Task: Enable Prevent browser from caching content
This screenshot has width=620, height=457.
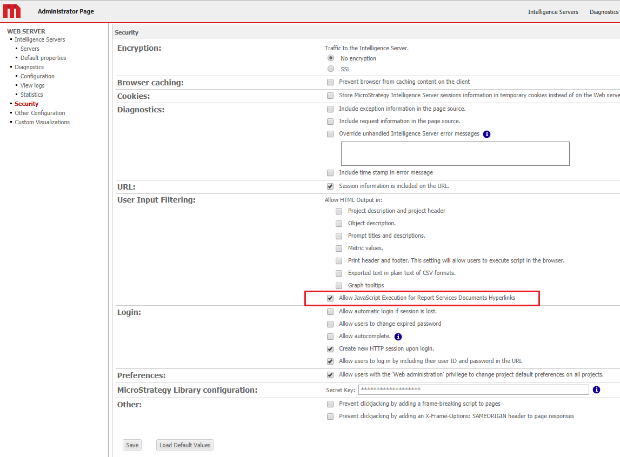Action: click(330, 82)
